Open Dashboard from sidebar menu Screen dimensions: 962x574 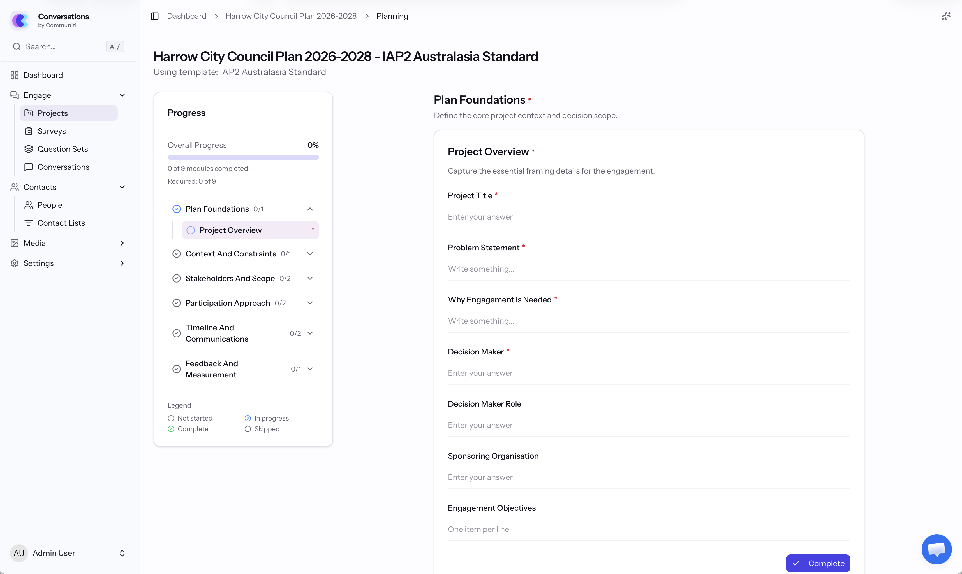pyautogui.click(x=43, y=75)
